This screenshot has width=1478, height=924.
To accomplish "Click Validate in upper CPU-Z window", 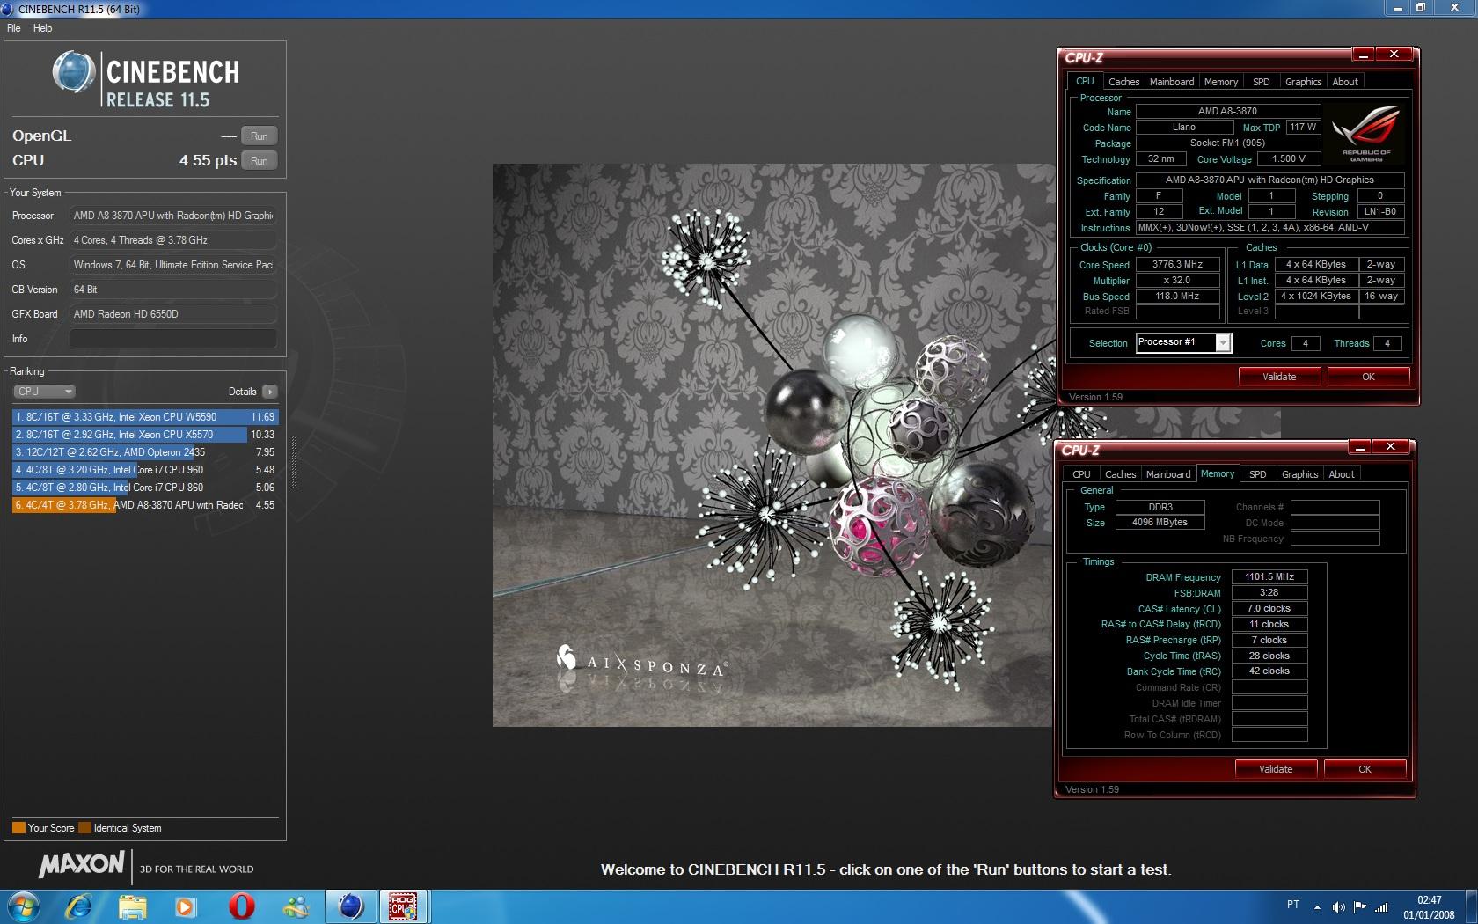I will coord(1279,377).
